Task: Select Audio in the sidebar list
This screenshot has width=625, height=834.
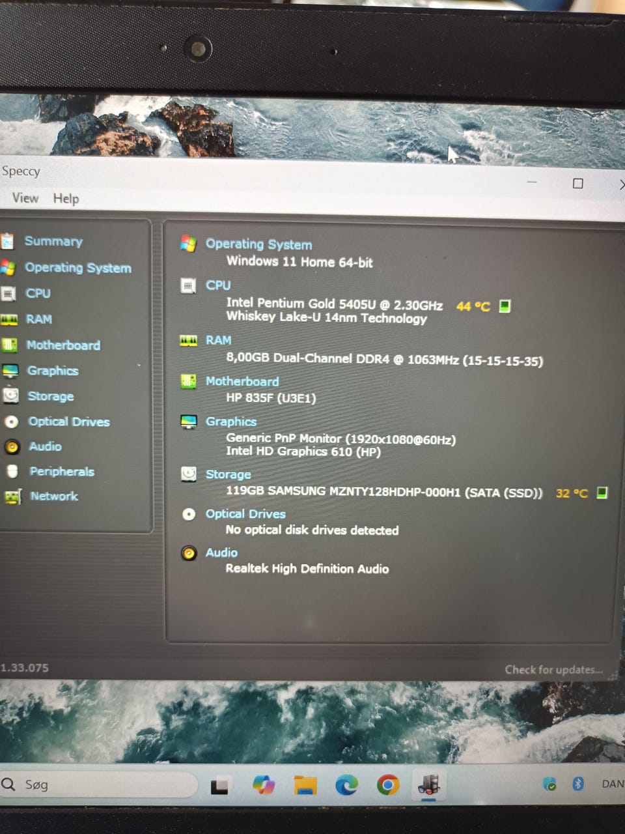Action: tap(46, 446)
